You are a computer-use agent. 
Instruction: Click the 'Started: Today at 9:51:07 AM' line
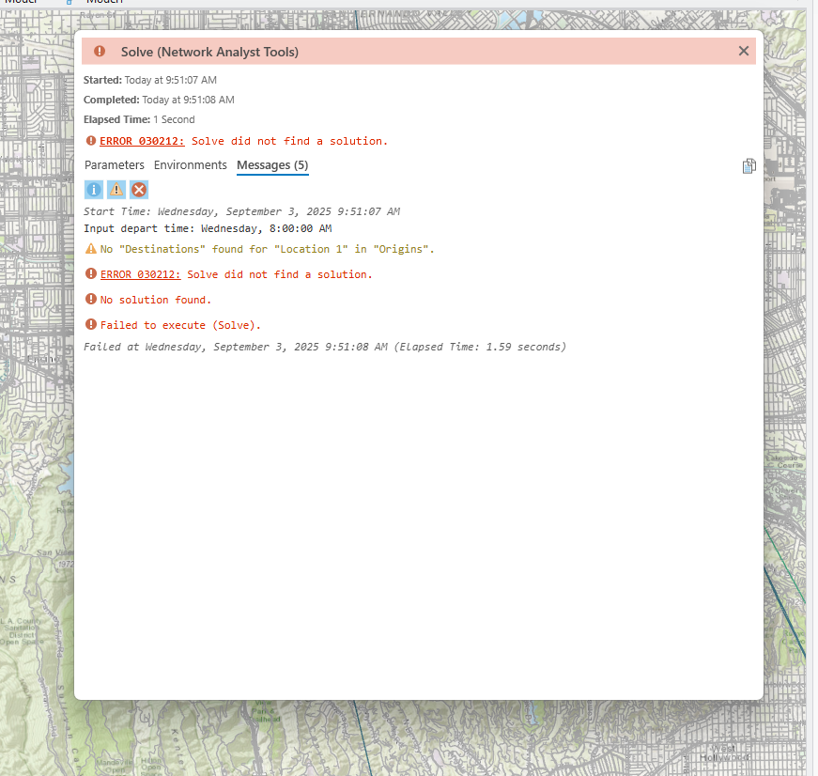point(150,80)
